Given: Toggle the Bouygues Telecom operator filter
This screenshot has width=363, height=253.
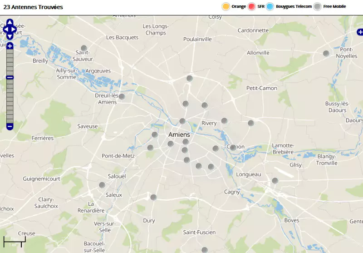Looking at the screenshot, I should click(x=270, y=6).
